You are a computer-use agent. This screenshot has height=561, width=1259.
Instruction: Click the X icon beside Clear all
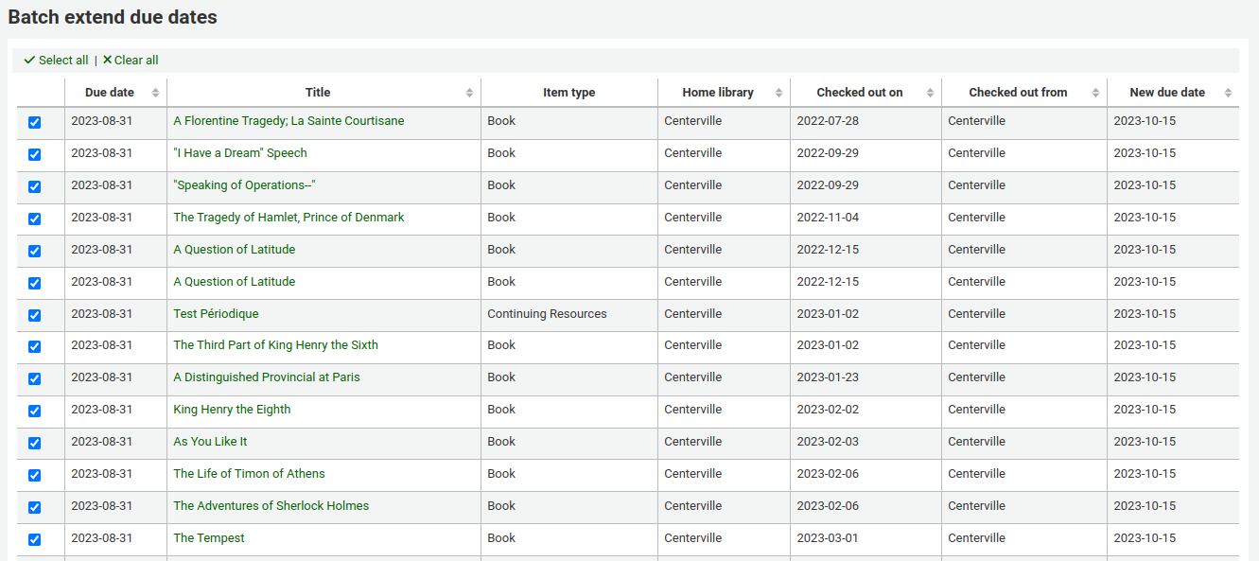click(107, 60)
